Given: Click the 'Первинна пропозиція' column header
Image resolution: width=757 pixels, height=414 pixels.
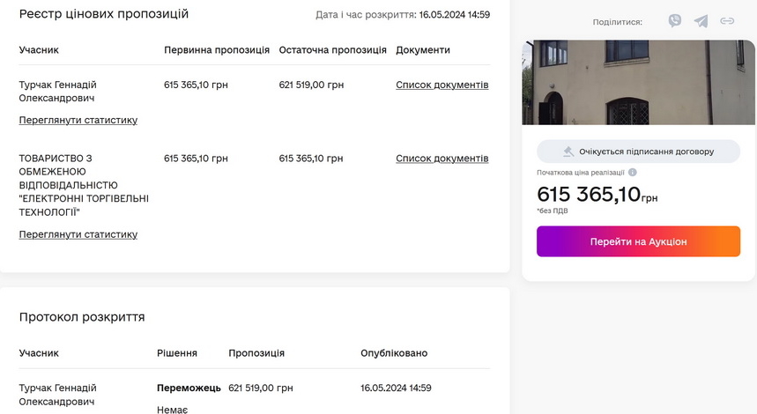Looking at the screenshot, I should pos(217,50).
